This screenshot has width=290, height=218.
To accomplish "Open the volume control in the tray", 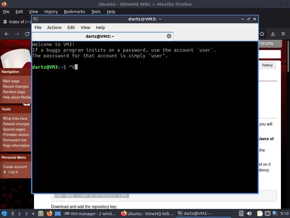I will 249,213.
